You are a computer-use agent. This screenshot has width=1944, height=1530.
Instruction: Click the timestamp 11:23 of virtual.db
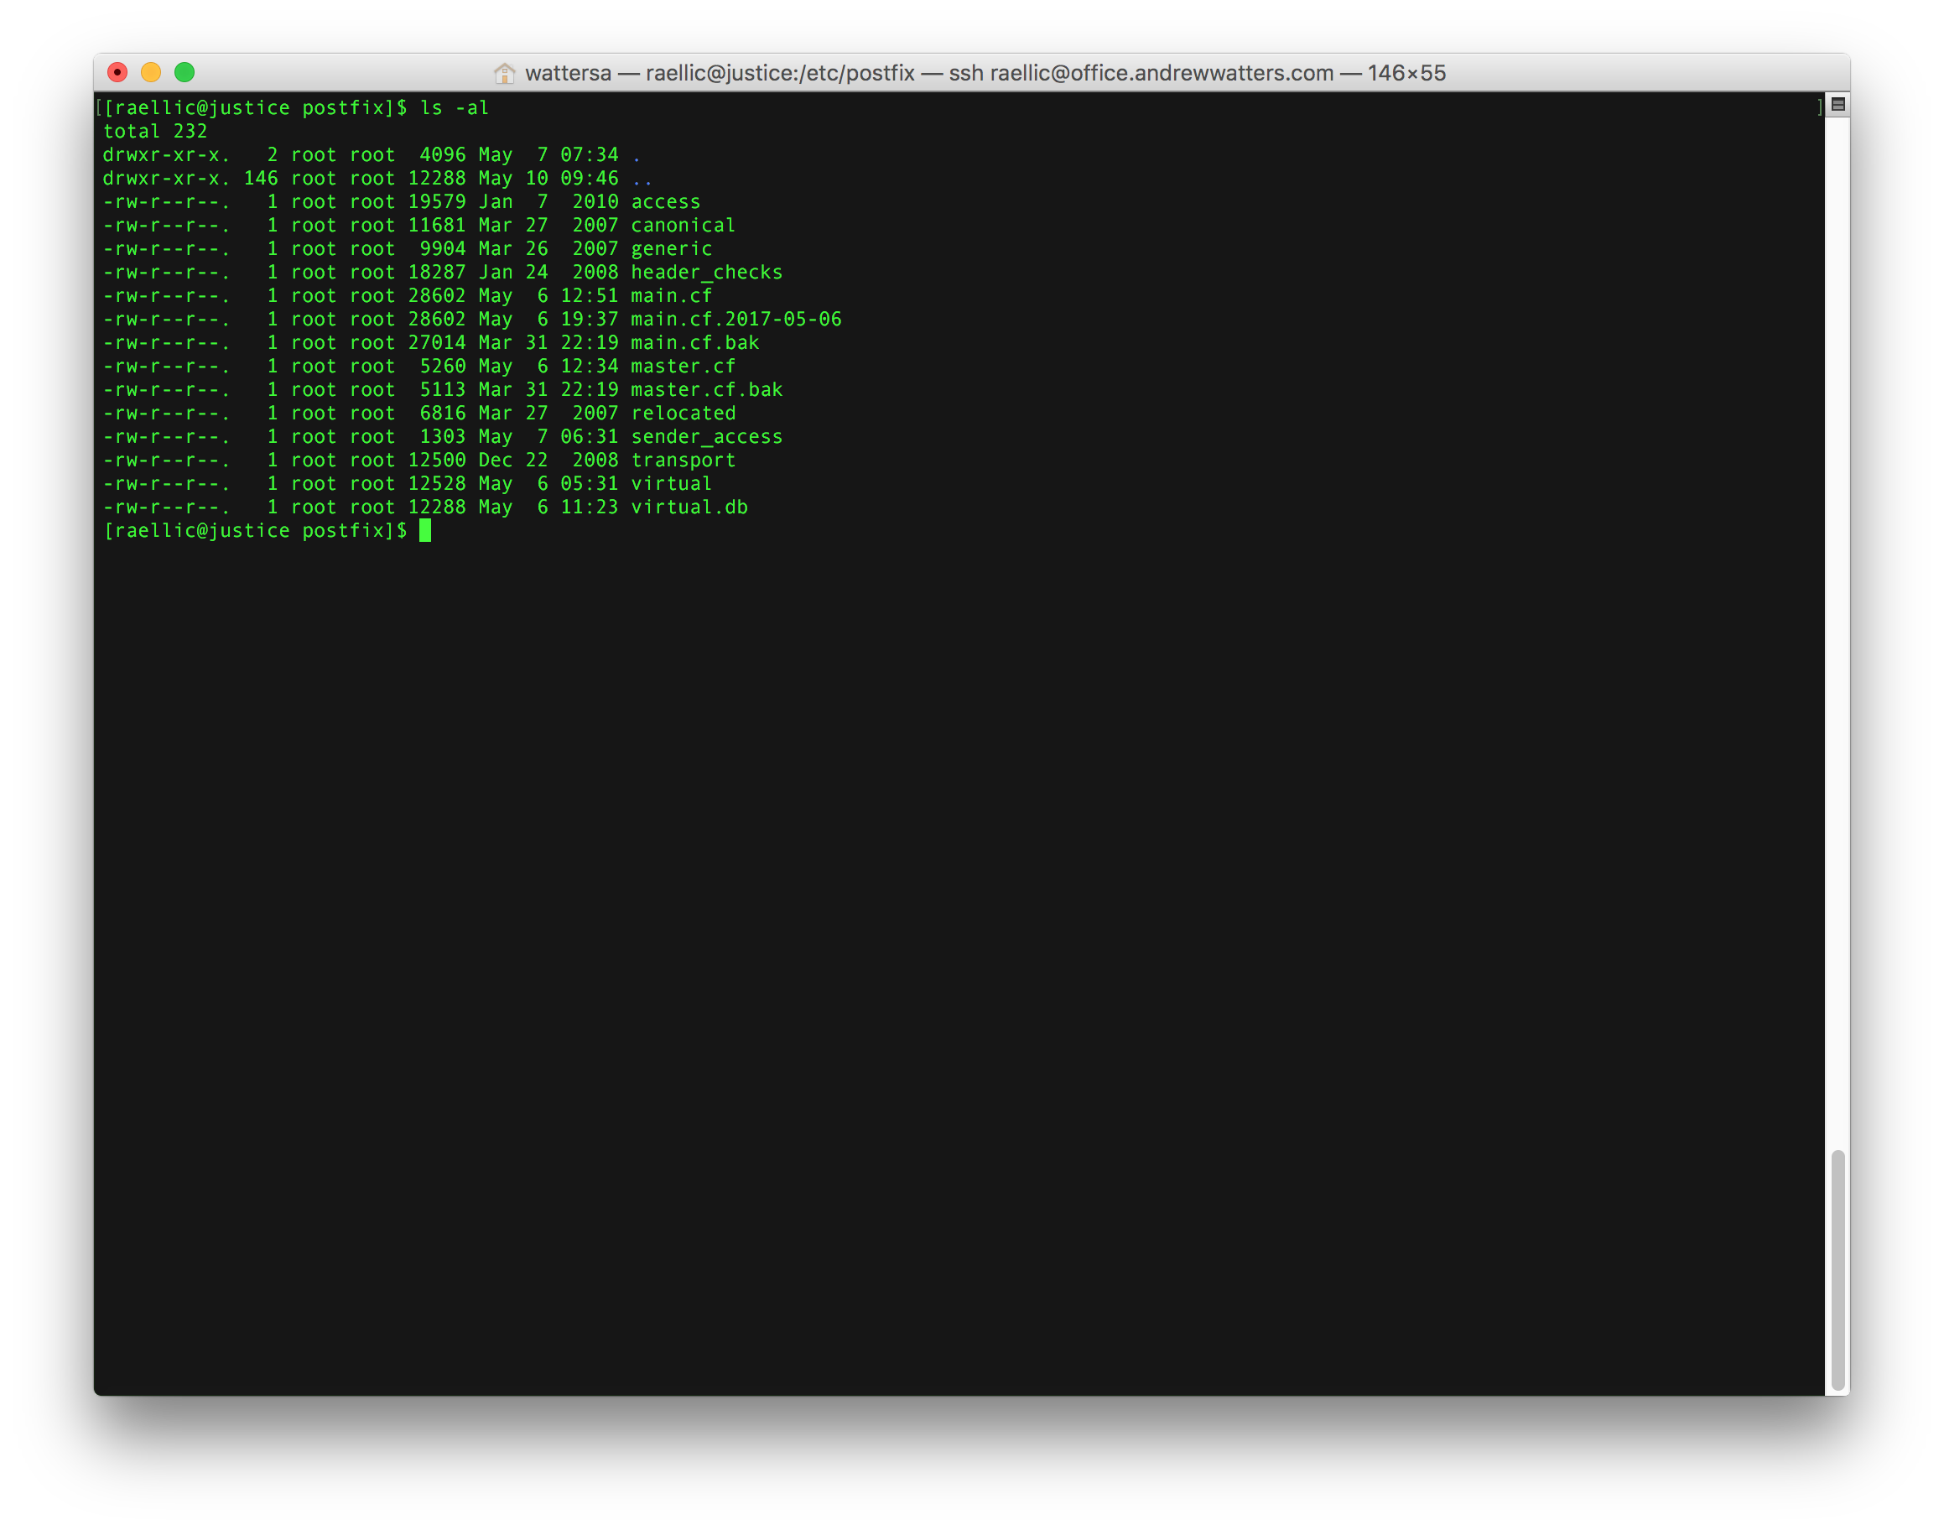coord(590,508)
